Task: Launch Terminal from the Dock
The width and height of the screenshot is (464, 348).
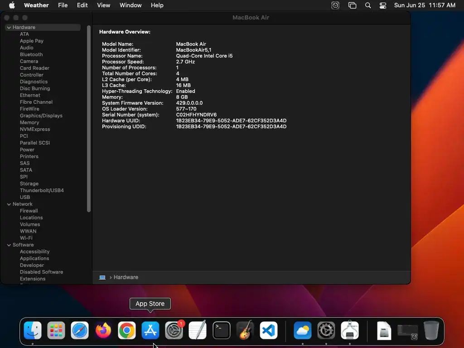Action: pos(221,330)
